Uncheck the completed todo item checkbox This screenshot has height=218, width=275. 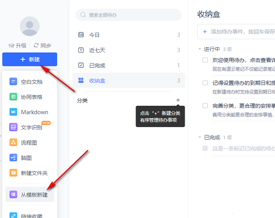tap(205, 148)
